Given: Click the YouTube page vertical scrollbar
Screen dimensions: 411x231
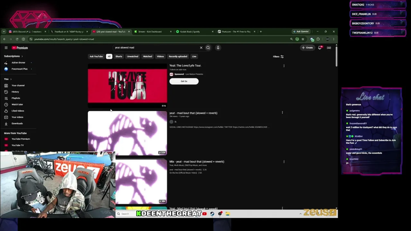Looking at the screenshot, I should pyautogui.click(x=336, y=56).
